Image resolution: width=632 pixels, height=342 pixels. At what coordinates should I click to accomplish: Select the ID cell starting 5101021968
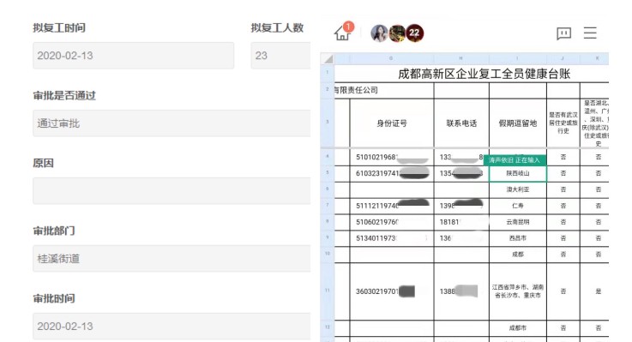point(392,157)
